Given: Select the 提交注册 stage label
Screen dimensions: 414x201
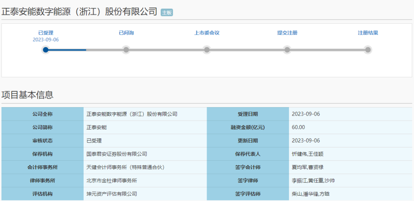Looking at the screenshot, I should coord(287,33).
